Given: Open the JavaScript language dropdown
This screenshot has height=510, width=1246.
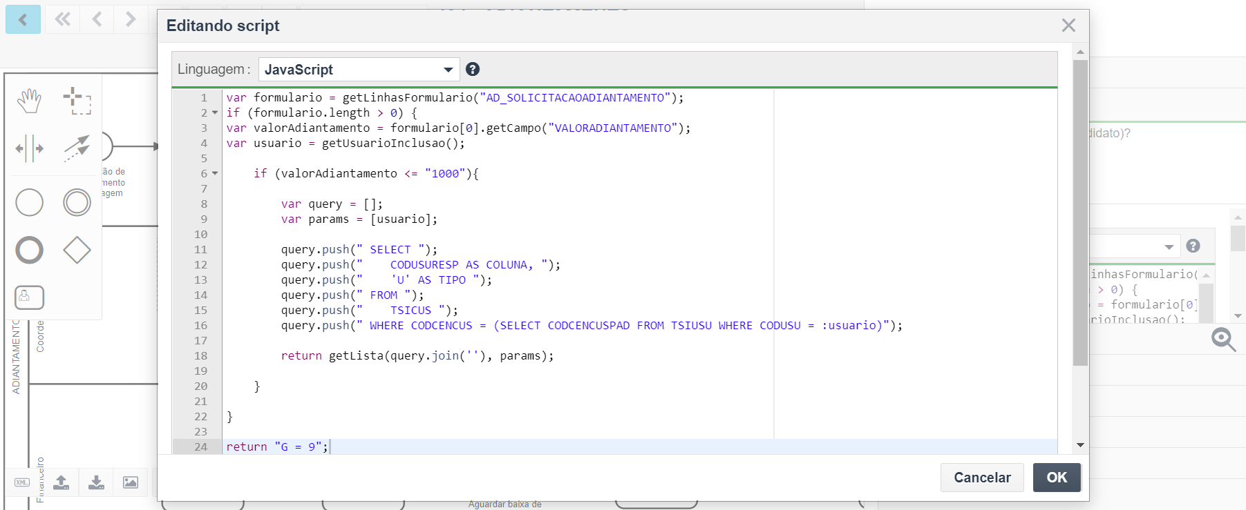Looking at the screenshot, I should [x=359, y=70].
